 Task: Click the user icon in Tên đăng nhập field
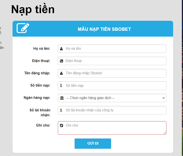pos(61,73)
